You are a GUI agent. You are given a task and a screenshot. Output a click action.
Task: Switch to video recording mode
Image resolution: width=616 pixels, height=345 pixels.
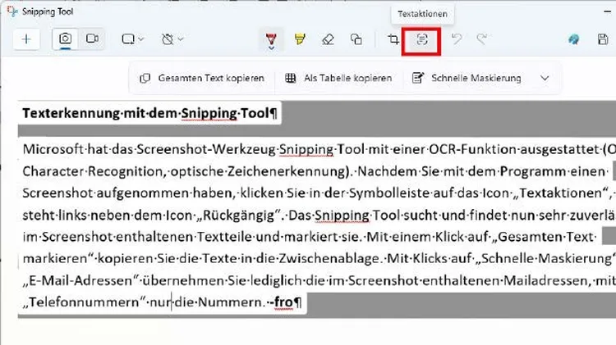(x=92, y=39)
